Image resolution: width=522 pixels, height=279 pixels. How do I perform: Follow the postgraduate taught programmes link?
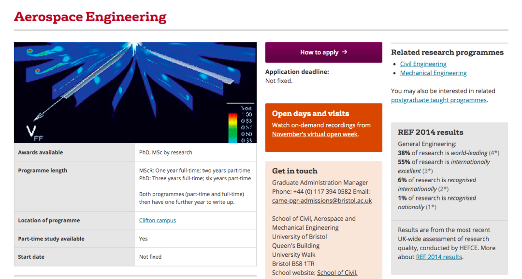(x=439, y=100)
